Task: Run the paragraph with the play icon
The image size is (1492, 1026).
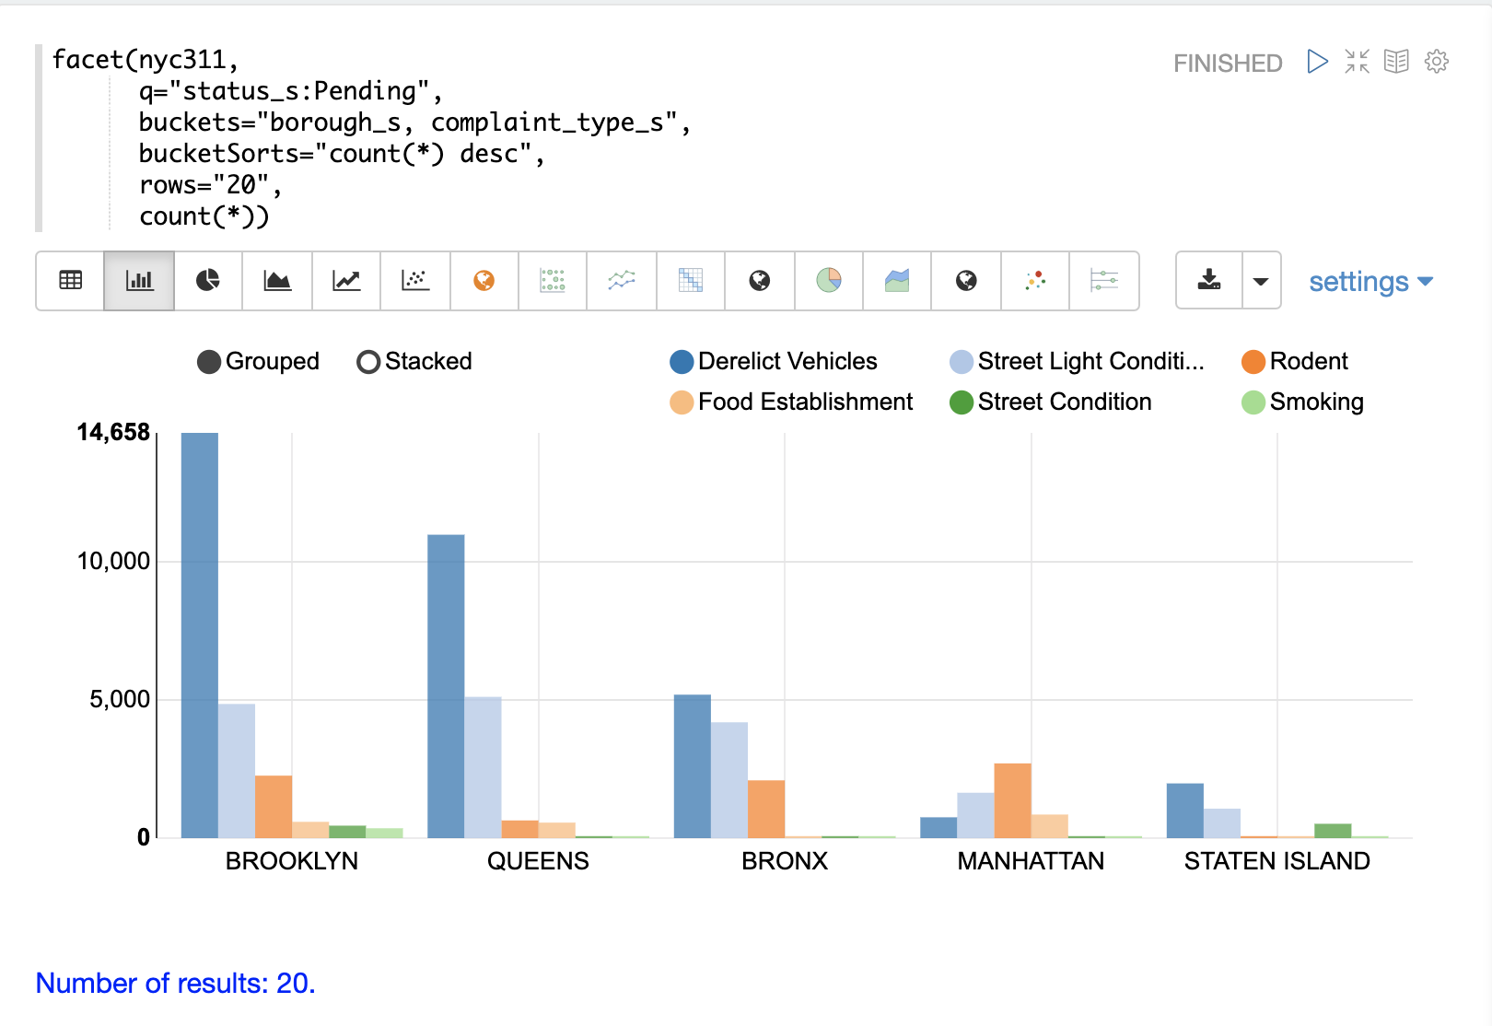Action: (x=1317, y=62)
